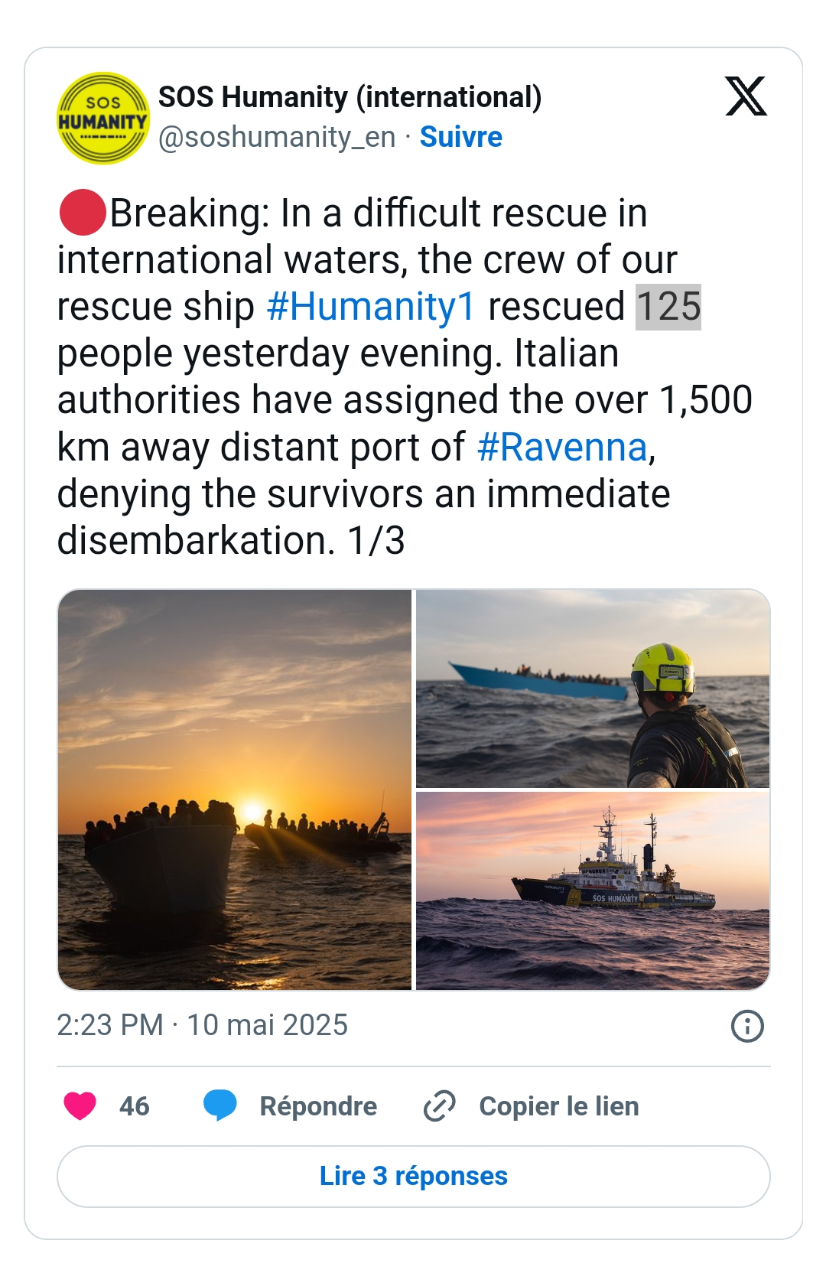Click the chain link copy icon

(x=440, y=1106)
